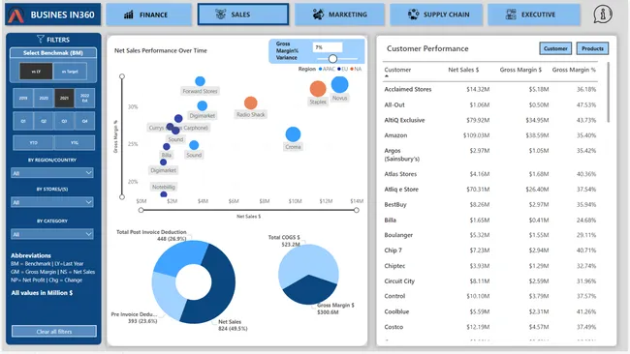Open the information help icon
630x354 pixels.
pos(603,15)
